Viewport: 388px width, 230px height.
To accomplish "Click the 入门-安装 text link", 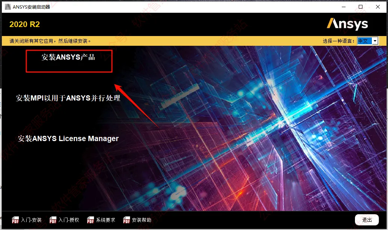I will 31,220.
